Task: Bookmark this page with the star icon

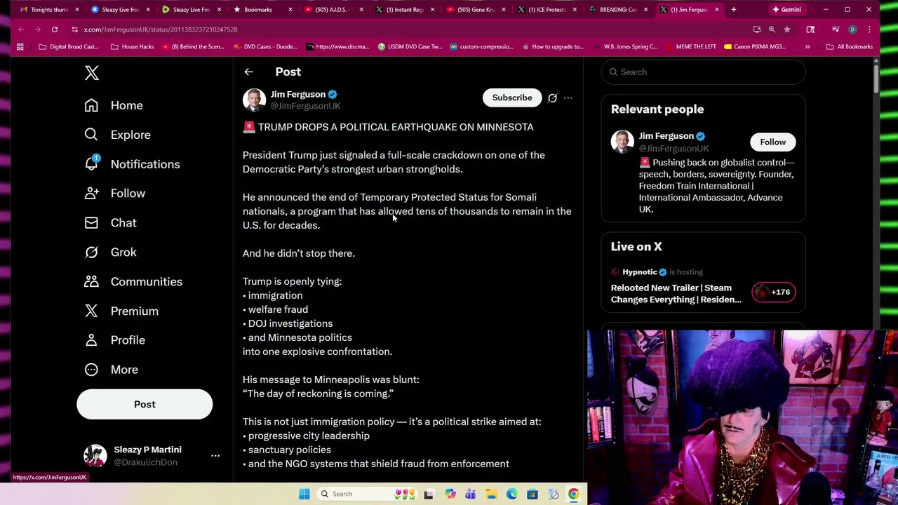Action: [x=787, y=29]
